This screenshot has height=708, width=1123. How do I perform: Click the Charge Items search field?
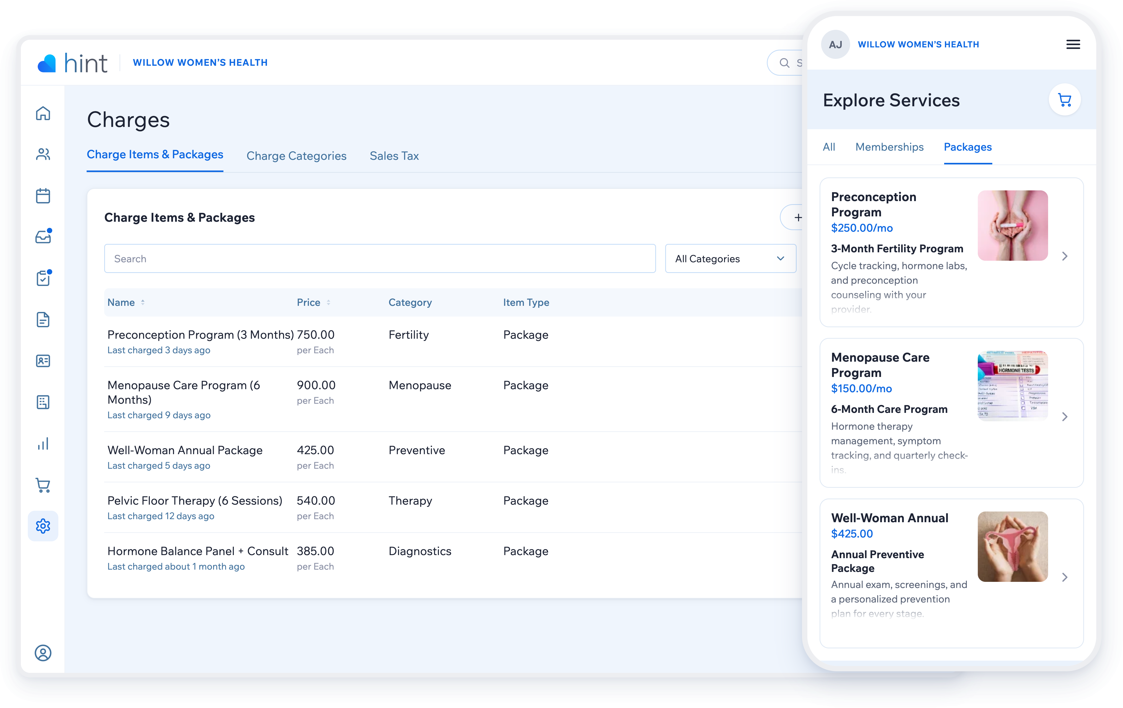click(x=380, y=258)
